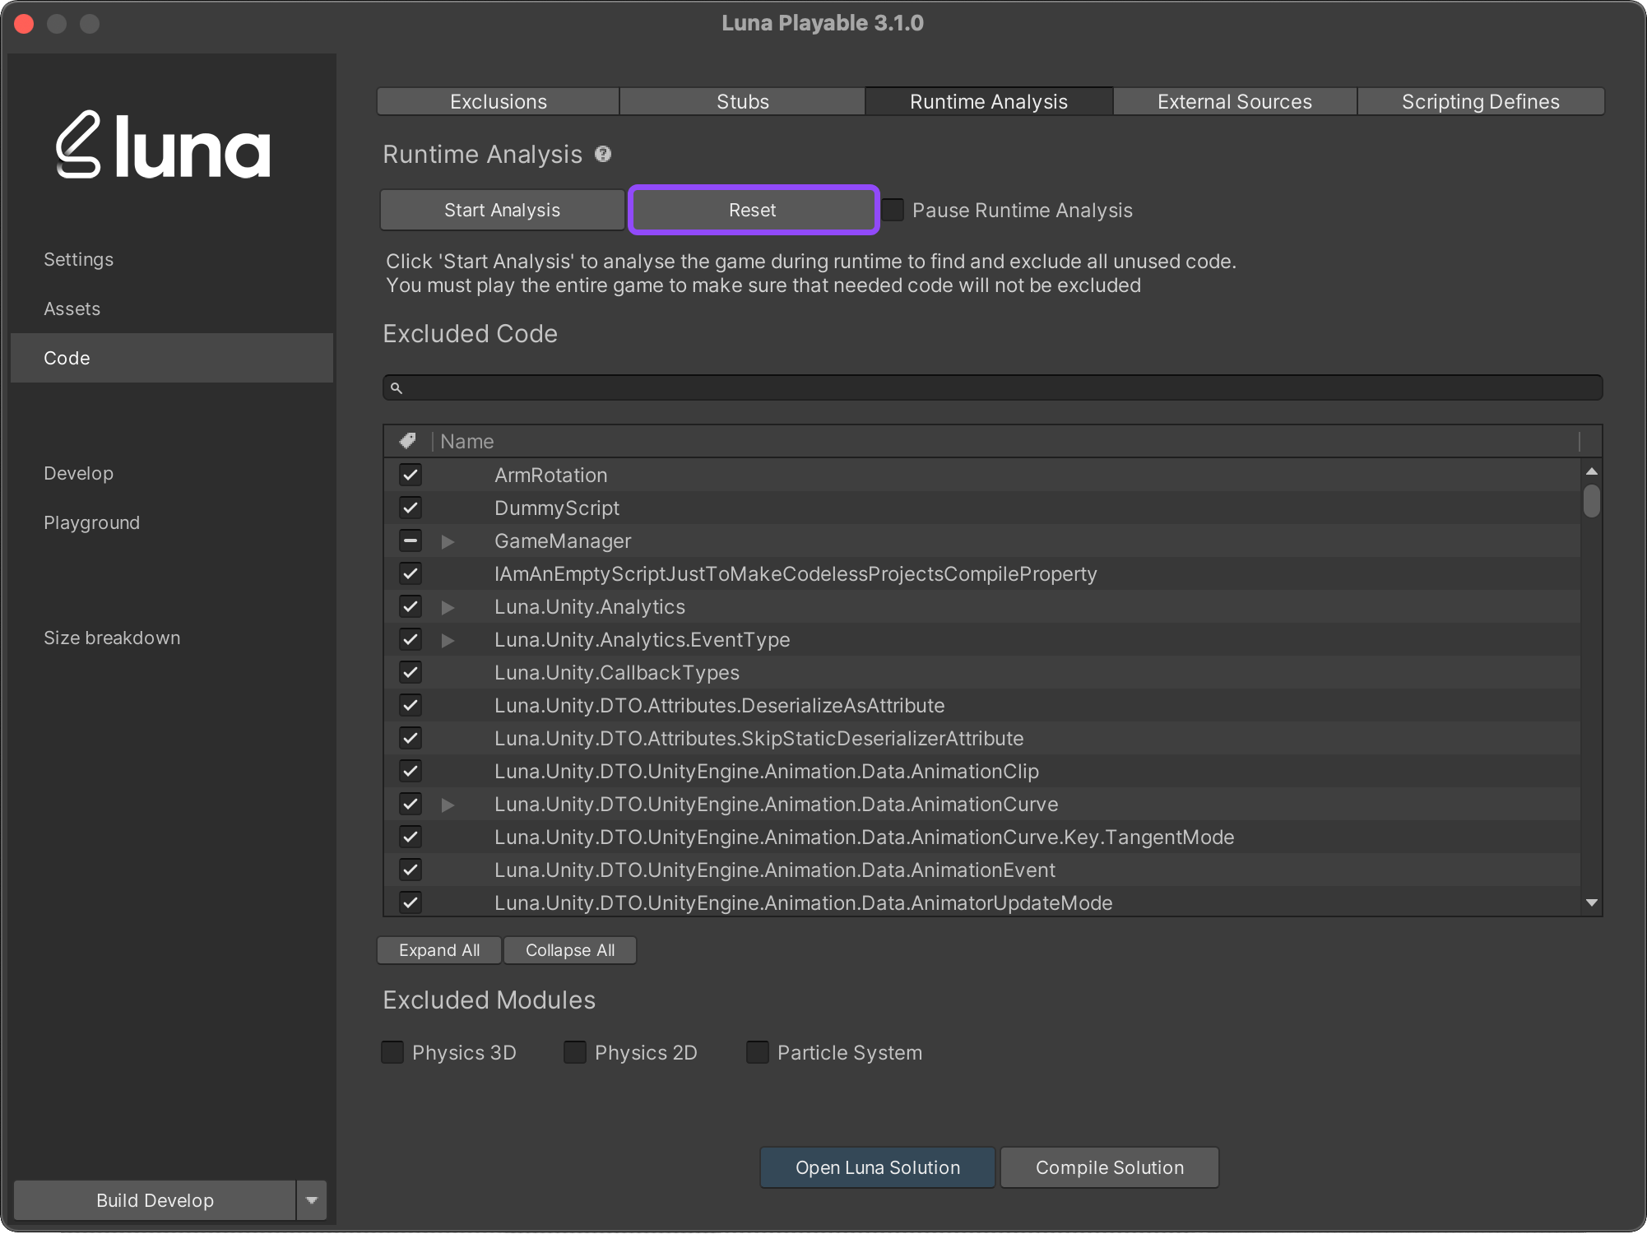Screen dimensions: 1647x1234
Task: Open Assets in the sidebar
Action: 172,308
